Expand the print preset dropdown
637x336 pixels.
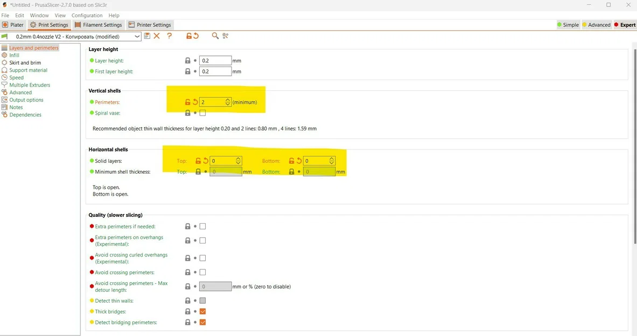click(x=137, y=37)
